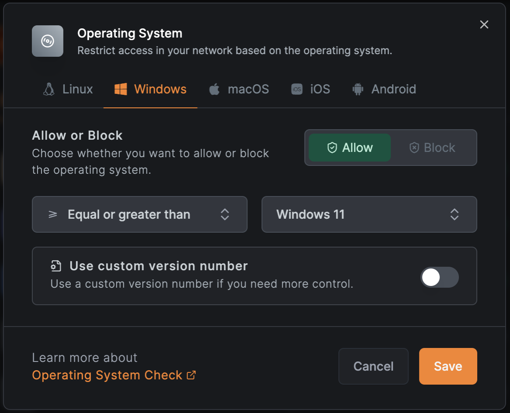Image resolution: width=510 pixels, height=413 pixels.
Task: Keep Allow selected in the Allow or Block switch
Action: 349,148
